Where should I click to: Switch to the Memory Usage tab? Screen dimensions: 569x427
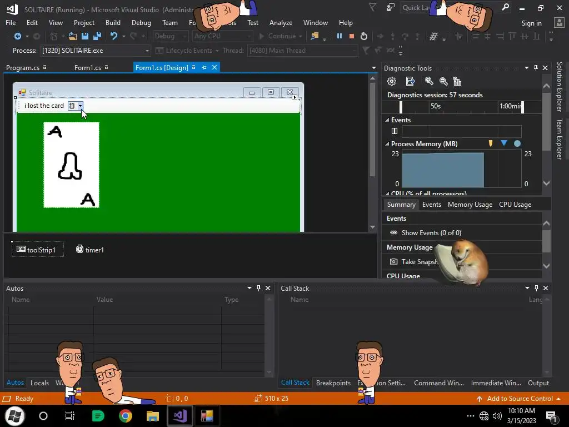coord(470,205)
